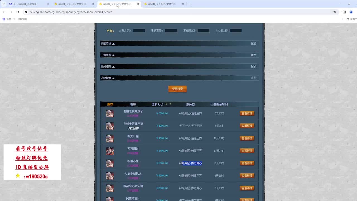Open the tab search dropdown

pyautogui.click(x=4, y=4)
